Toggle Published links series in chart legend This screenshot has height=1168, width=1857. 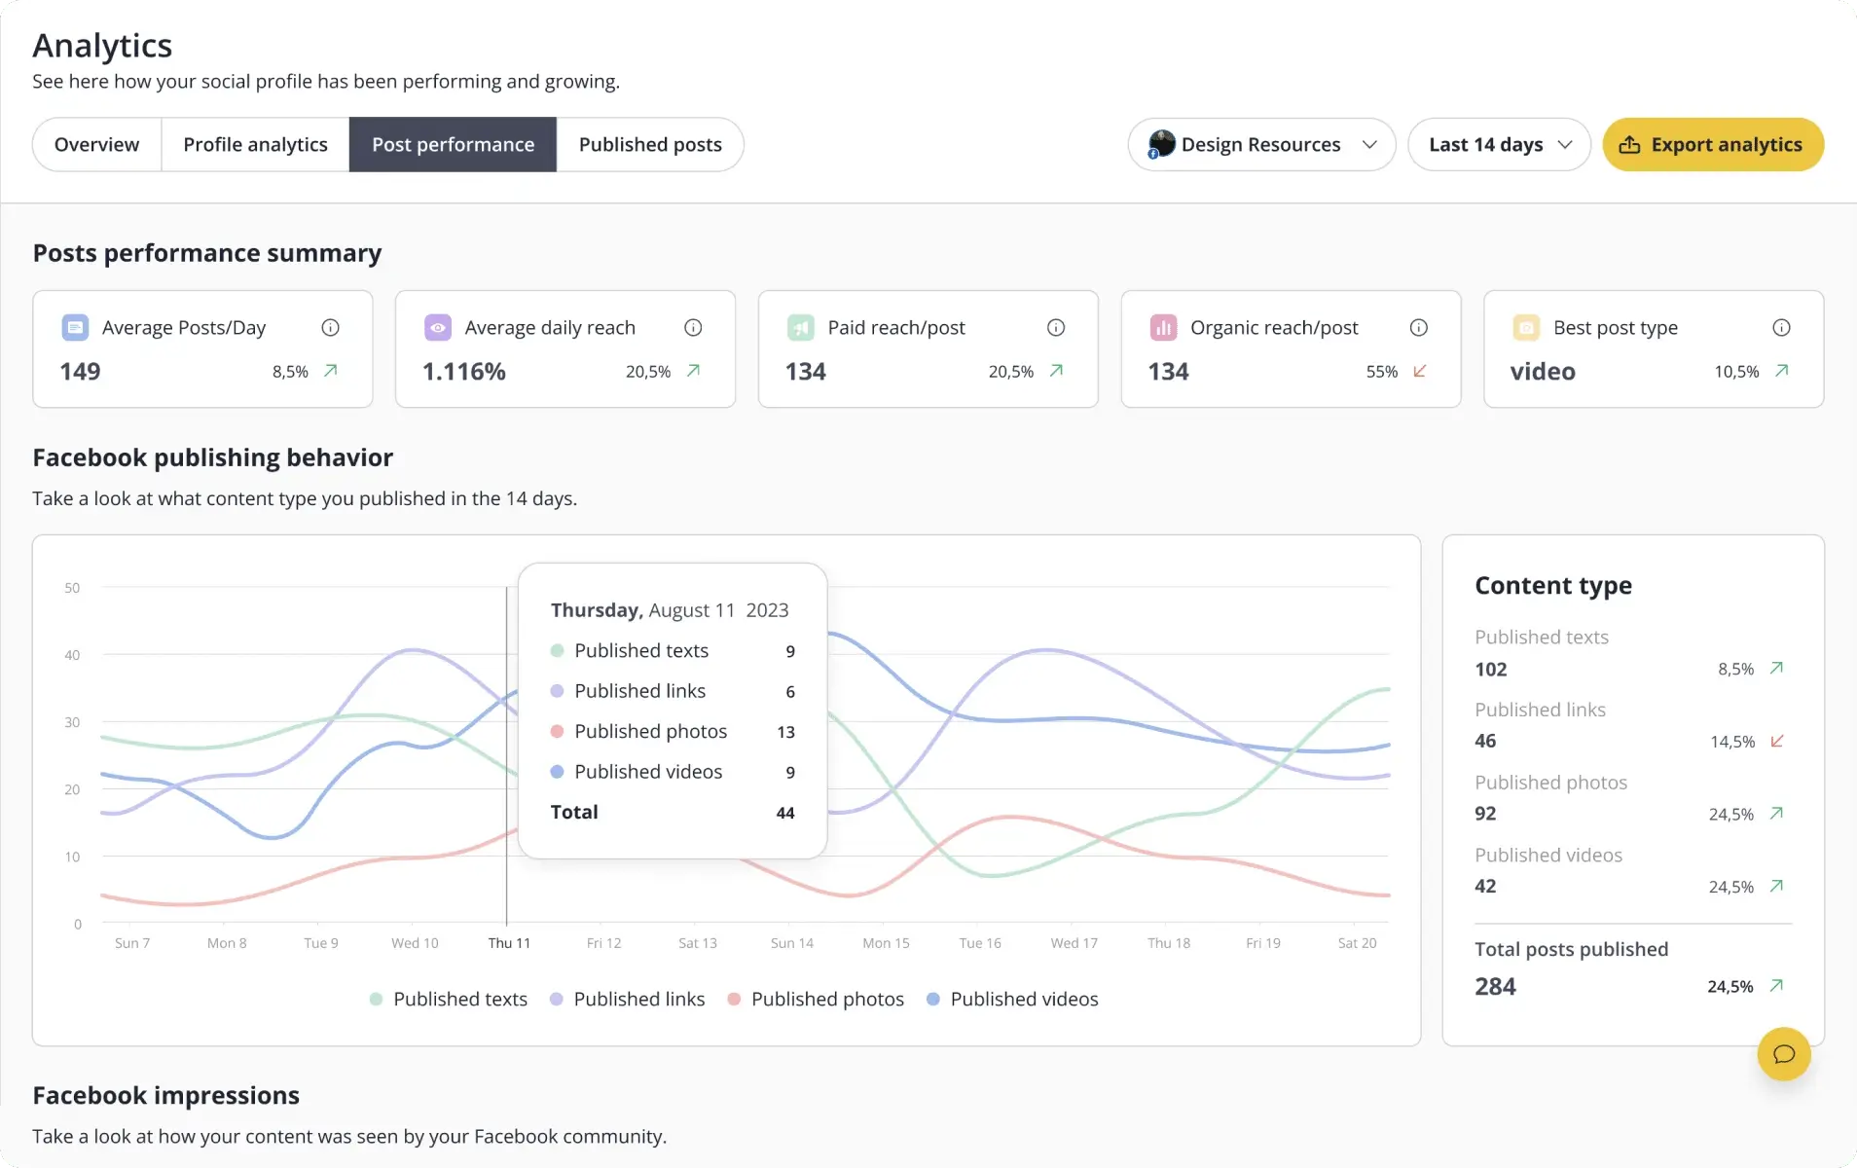[628, 999]
